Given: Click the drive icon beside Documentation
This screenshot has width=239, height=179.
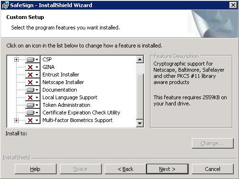Looking at the screenshot, I should [30, 90].
